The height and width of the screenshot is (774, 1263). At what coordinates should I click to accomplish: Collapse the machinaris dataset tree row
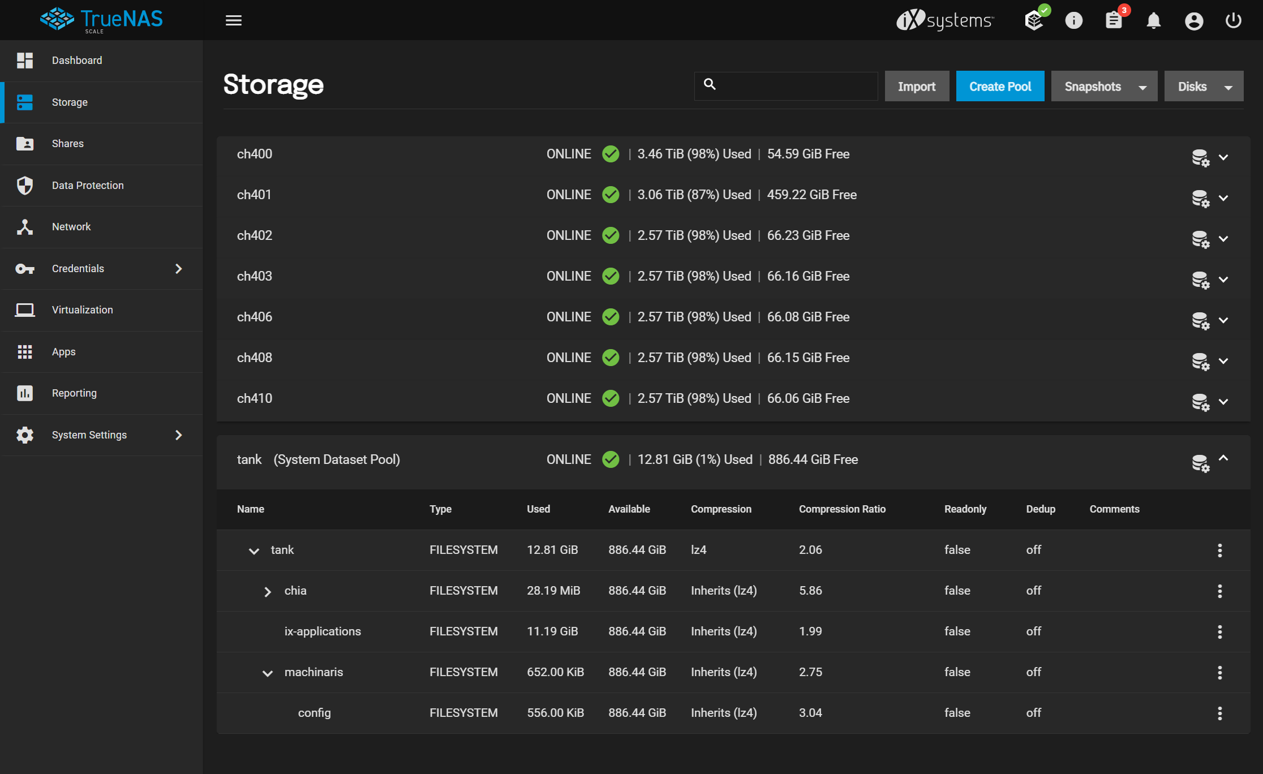268,673
